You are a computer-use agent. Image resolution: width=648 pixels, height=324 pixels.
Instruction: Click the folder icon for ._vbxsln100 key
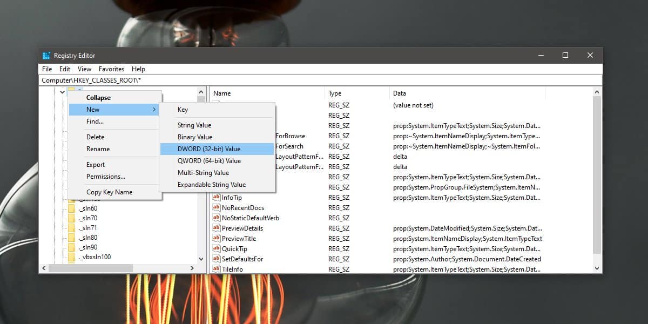pyautogui.click(x=72, y=257)
